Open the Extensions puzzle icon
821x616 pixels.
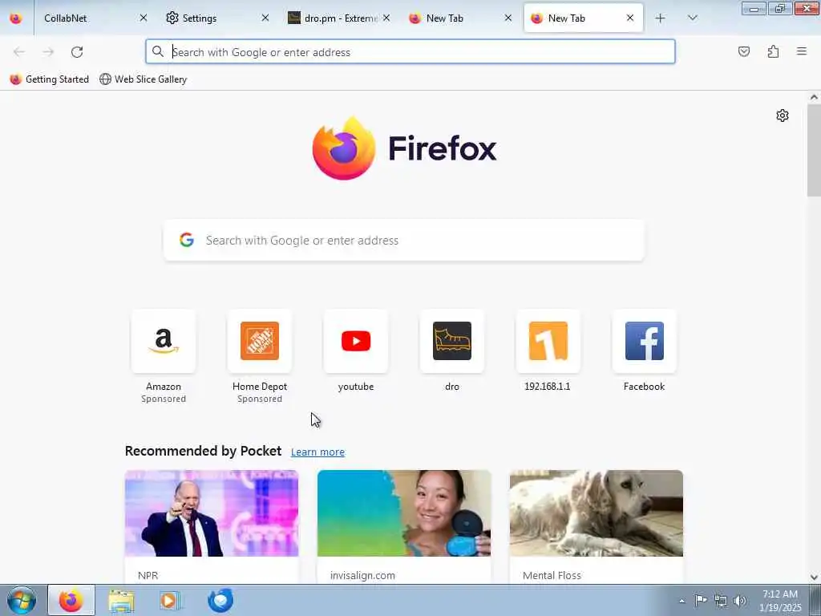[x=774, y=51]
